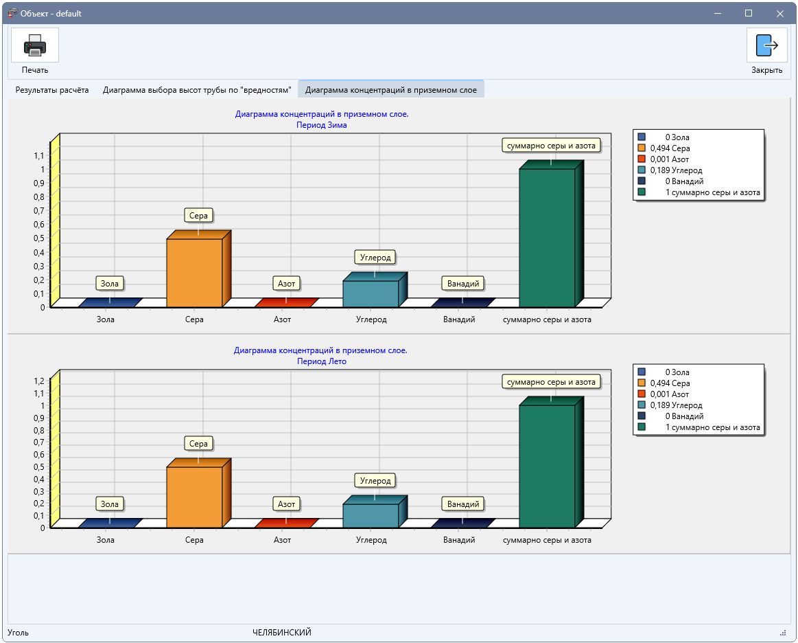This screenshot has width=798, height=643.
Task: Click the app icon in the title bar
Action: (x=12, y=13)
